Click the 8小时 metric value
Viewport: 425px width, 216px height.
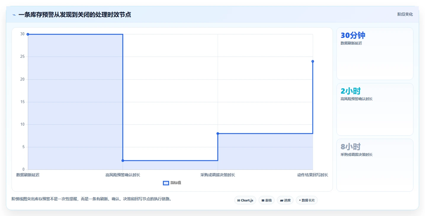[x=351, y=147]
